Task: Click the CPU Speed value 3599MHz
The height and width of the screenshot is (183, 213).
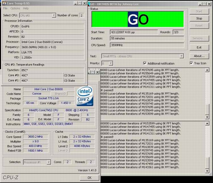Action: click(147, 45)
